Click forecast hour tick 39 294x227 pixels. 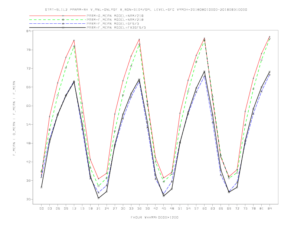[x=147, y=208]
